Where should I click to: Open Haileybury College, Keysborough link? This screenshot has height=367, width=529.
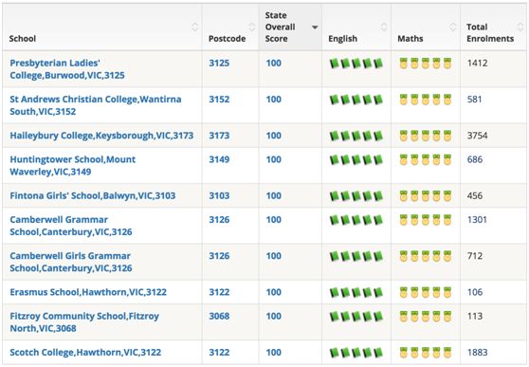point(101,136)
